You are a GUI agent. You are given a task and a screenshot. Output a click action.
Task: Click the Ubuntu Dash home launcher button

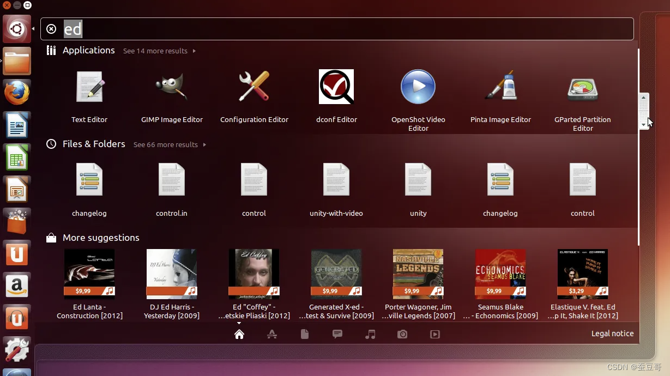[x=17, y=29]
